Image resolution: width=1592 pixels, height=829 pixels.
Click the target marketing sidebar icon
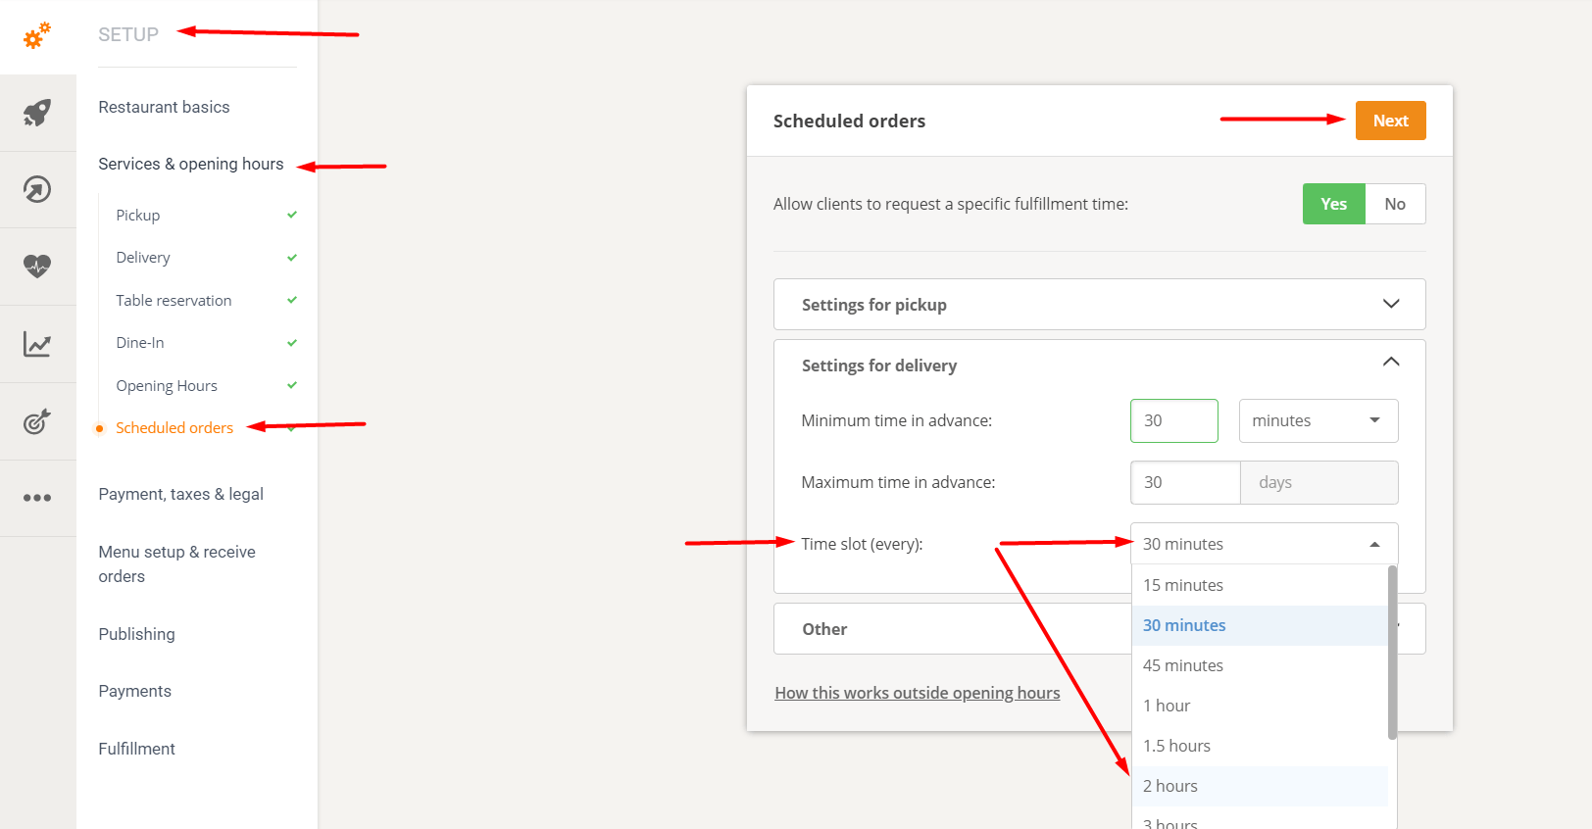pyautogui.click(x=37, y=421)
